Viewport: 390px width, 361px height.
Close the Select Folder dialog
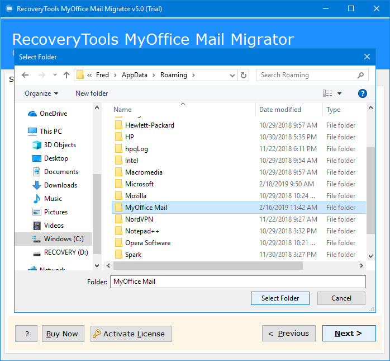(367, 57)
